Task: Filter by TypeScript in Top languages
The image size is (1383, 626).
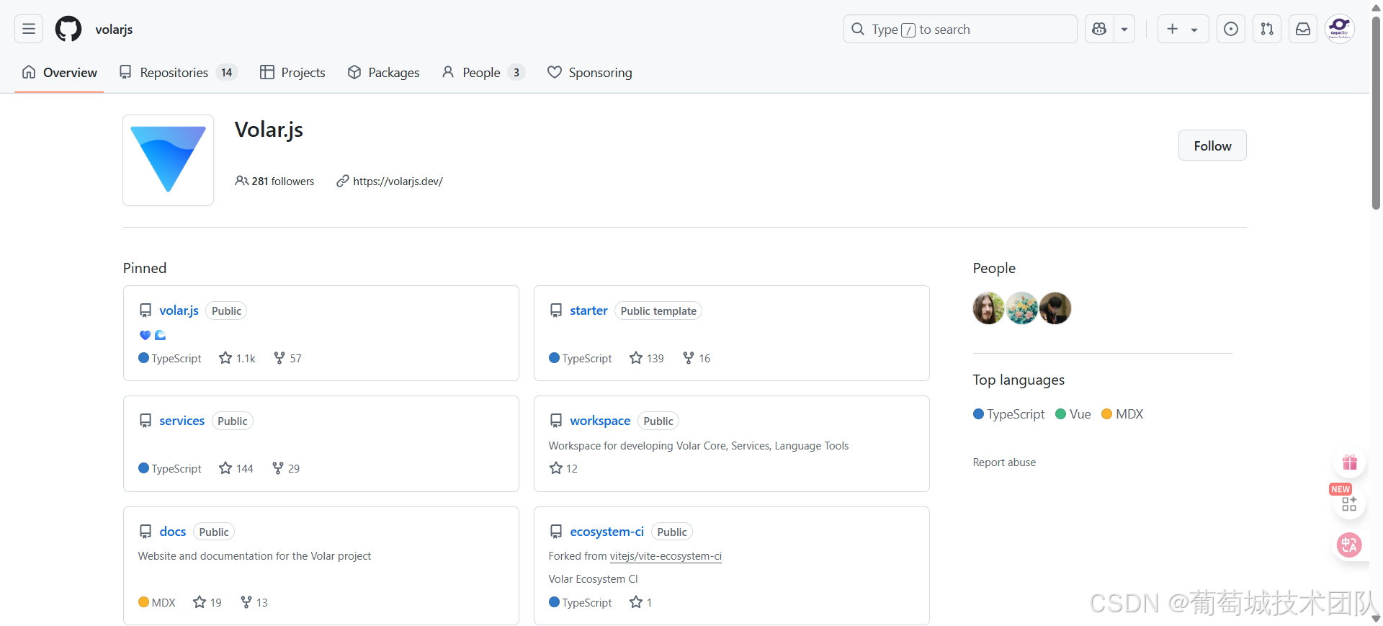Action: (1008, 414)
